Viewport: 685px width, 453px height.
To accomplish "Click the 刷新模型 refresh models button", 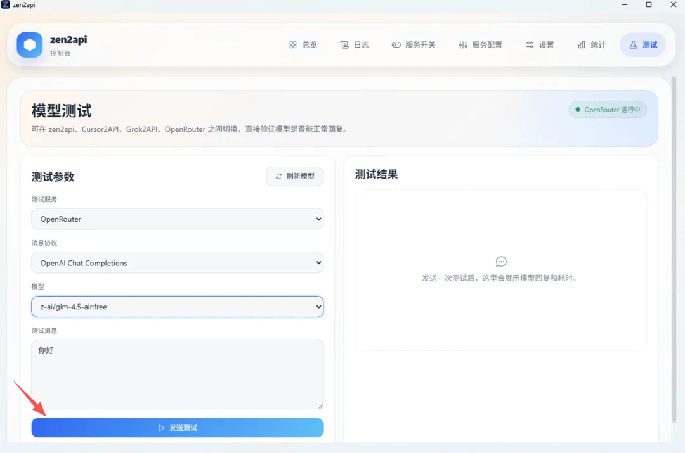I will 295,176.
